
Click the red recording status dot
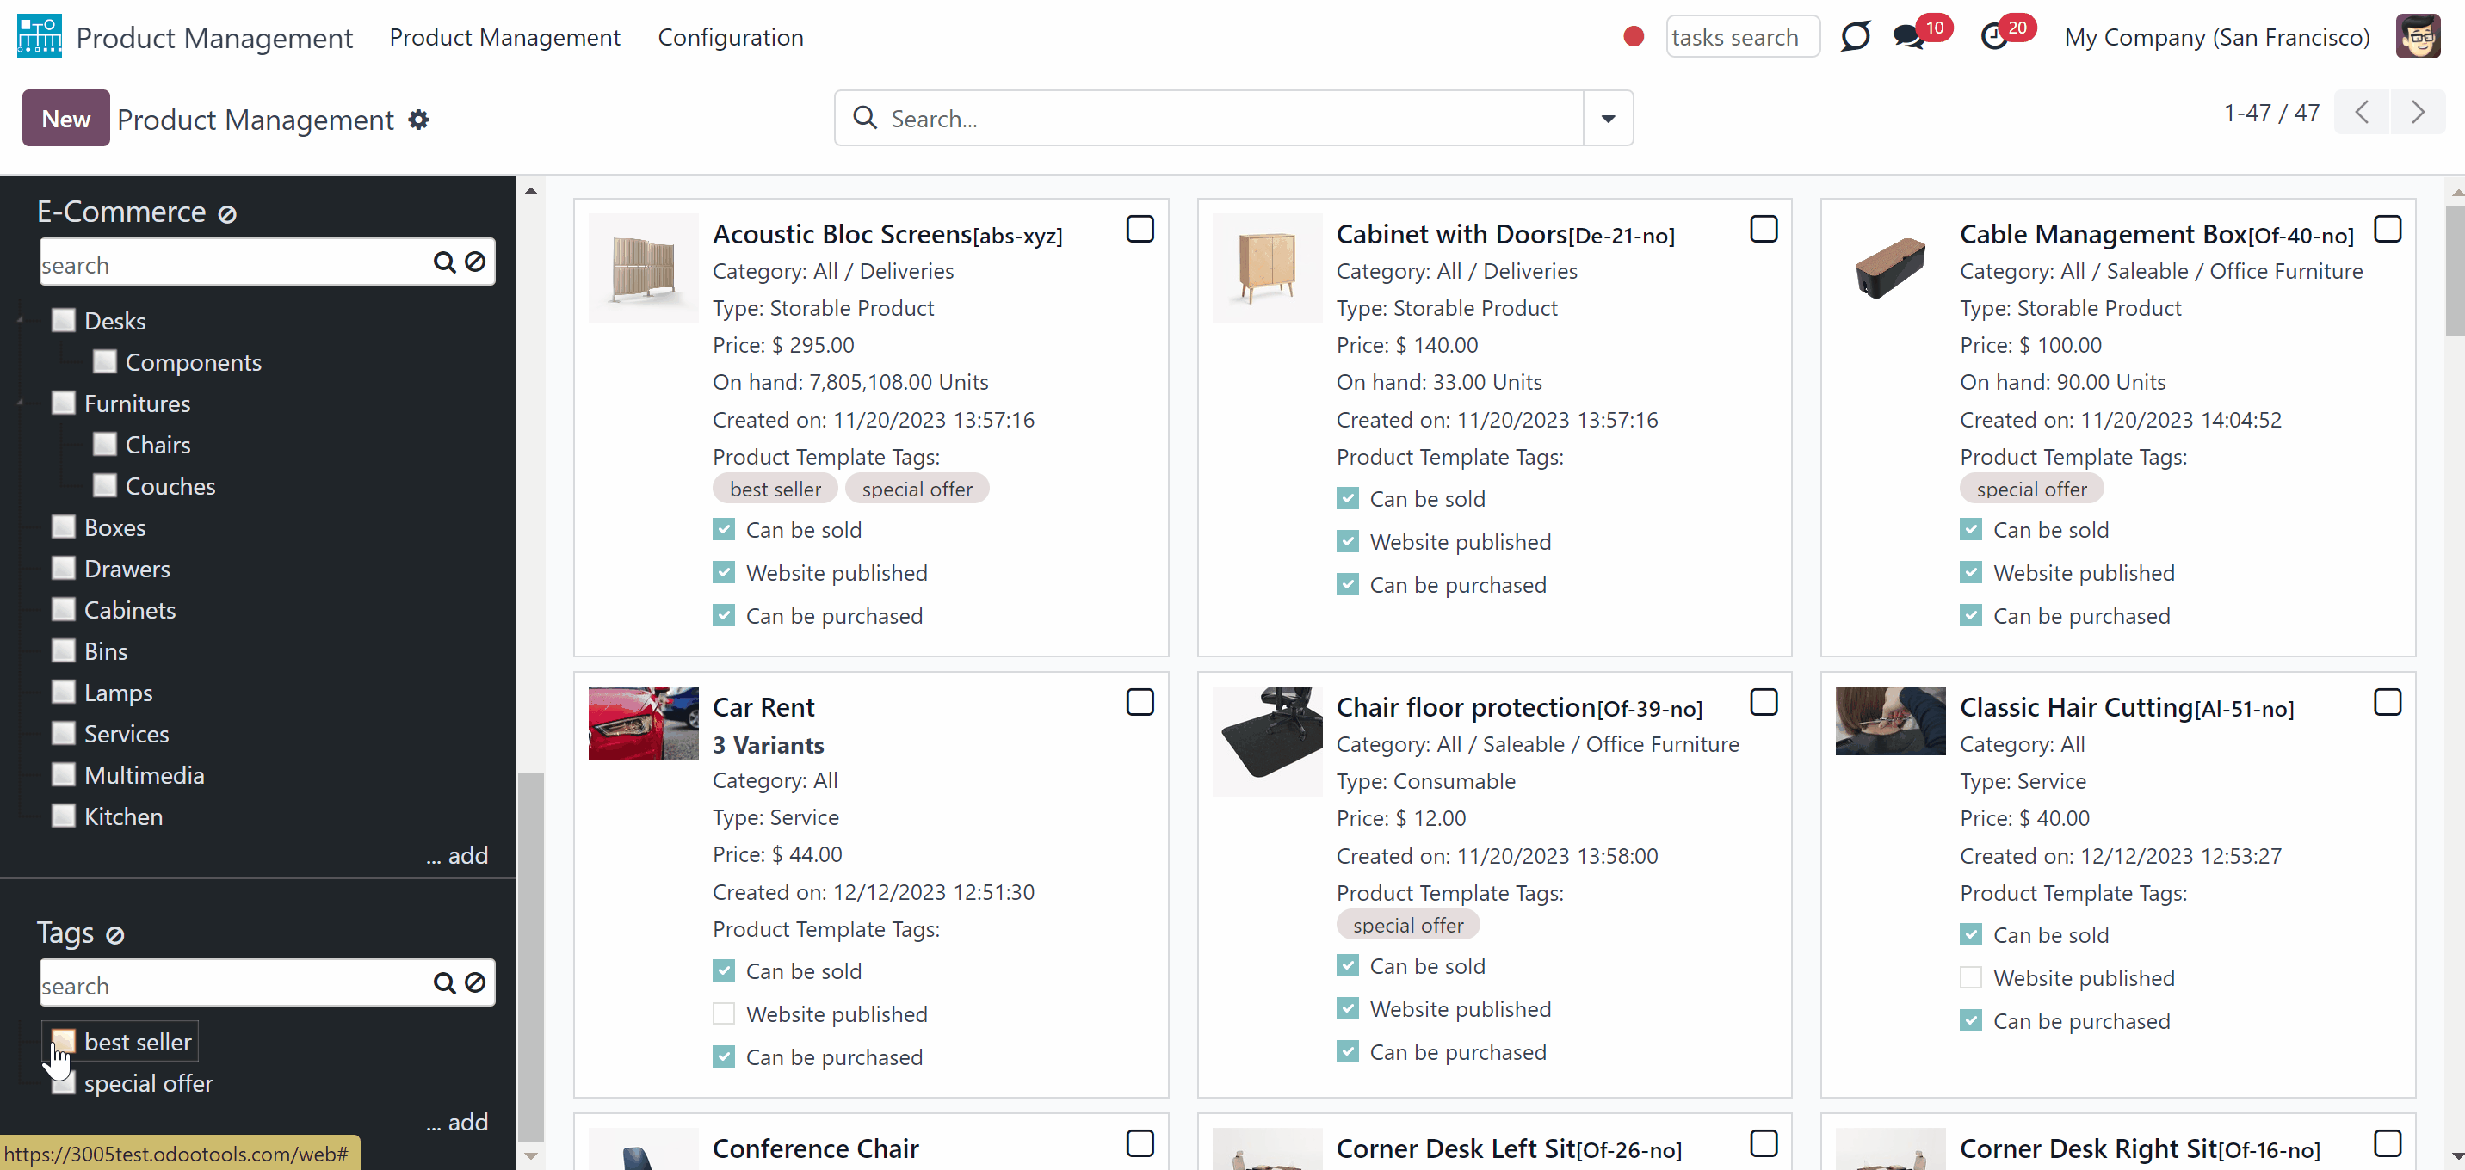tap(1634, 37)
